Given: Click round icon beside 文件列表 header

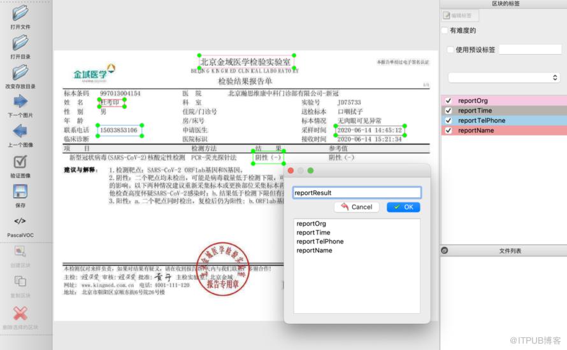Looking at the screenshot, I should (445, 250).
